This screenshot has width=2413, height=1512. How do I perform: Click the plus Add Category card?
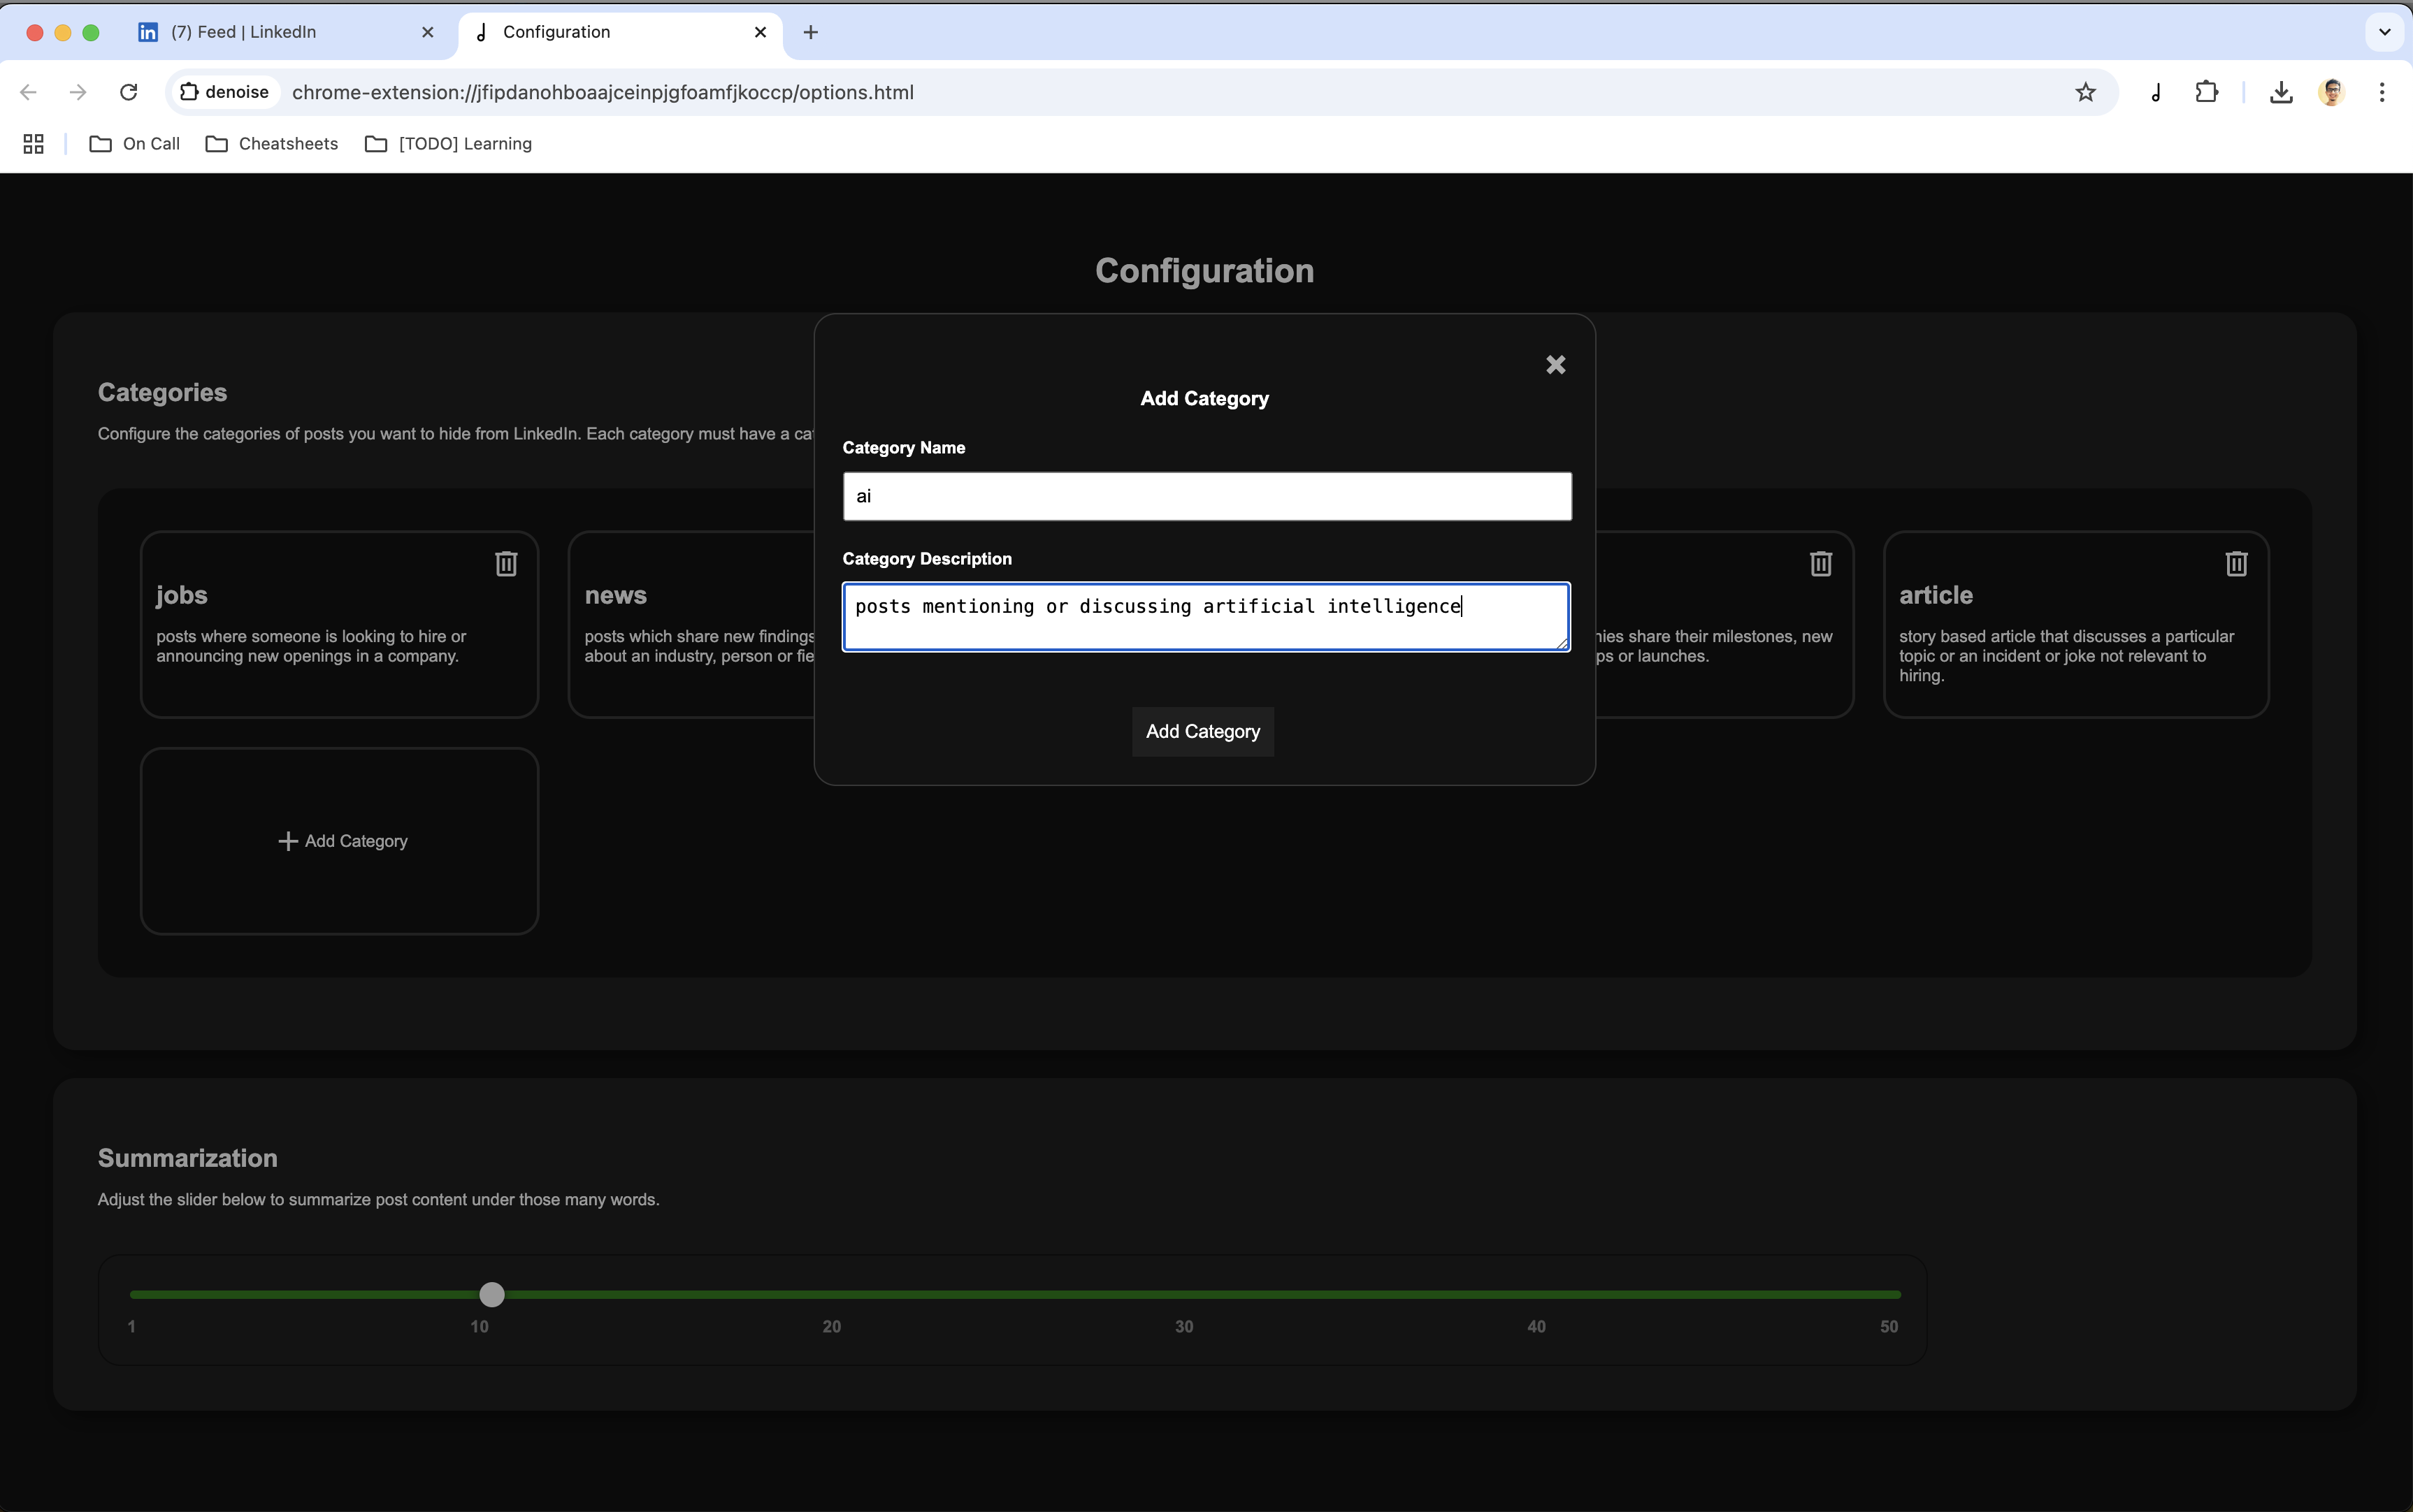point(340,841)
